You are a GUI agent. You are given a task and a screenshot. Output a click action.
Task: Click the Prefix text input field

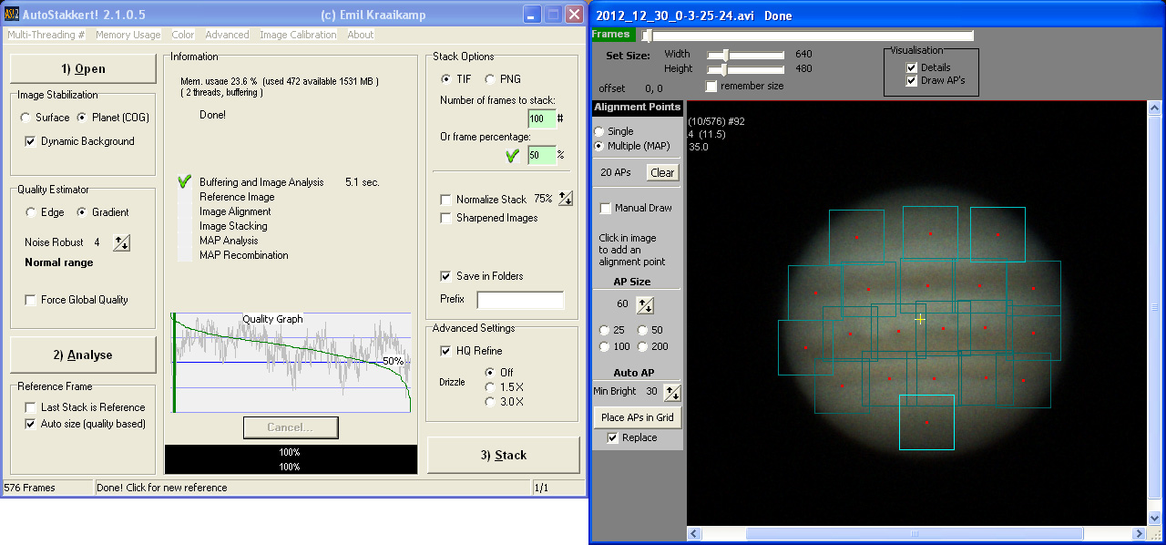(x=520, y=300)
